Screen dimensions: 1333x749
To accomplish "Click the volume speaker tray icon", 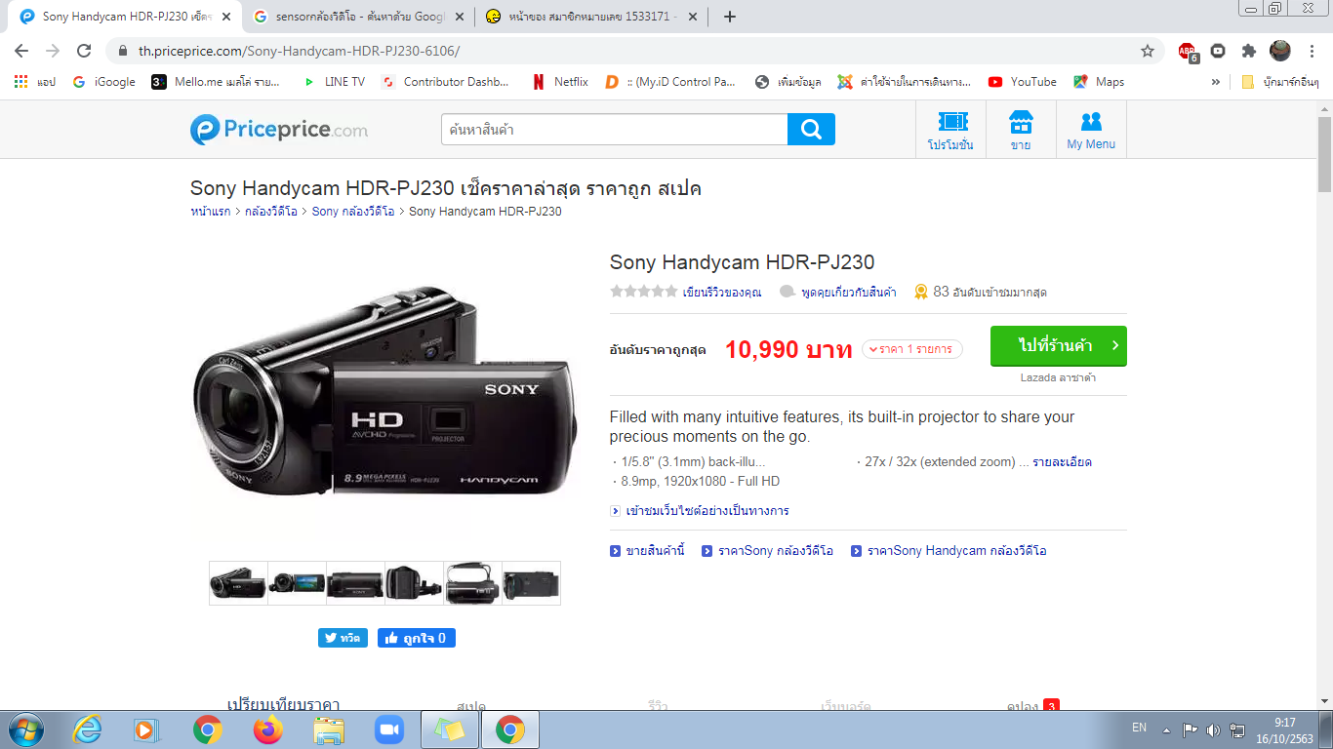I will click(1213, 729).
